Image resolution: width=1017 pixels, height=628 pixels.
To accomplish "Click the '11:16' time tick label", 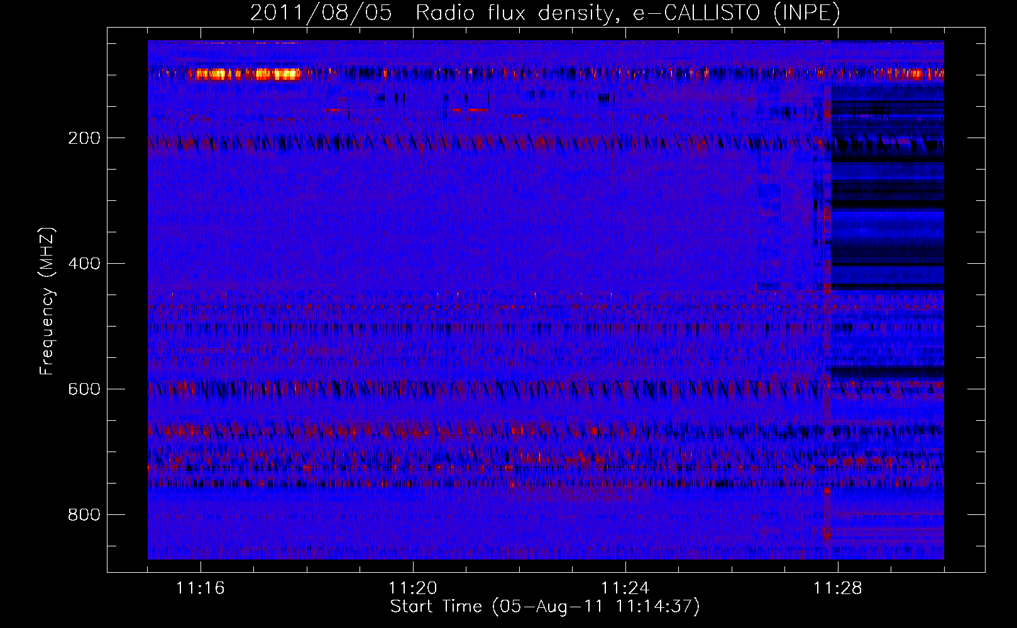I will pyautogui.click(x=201, y=588).
